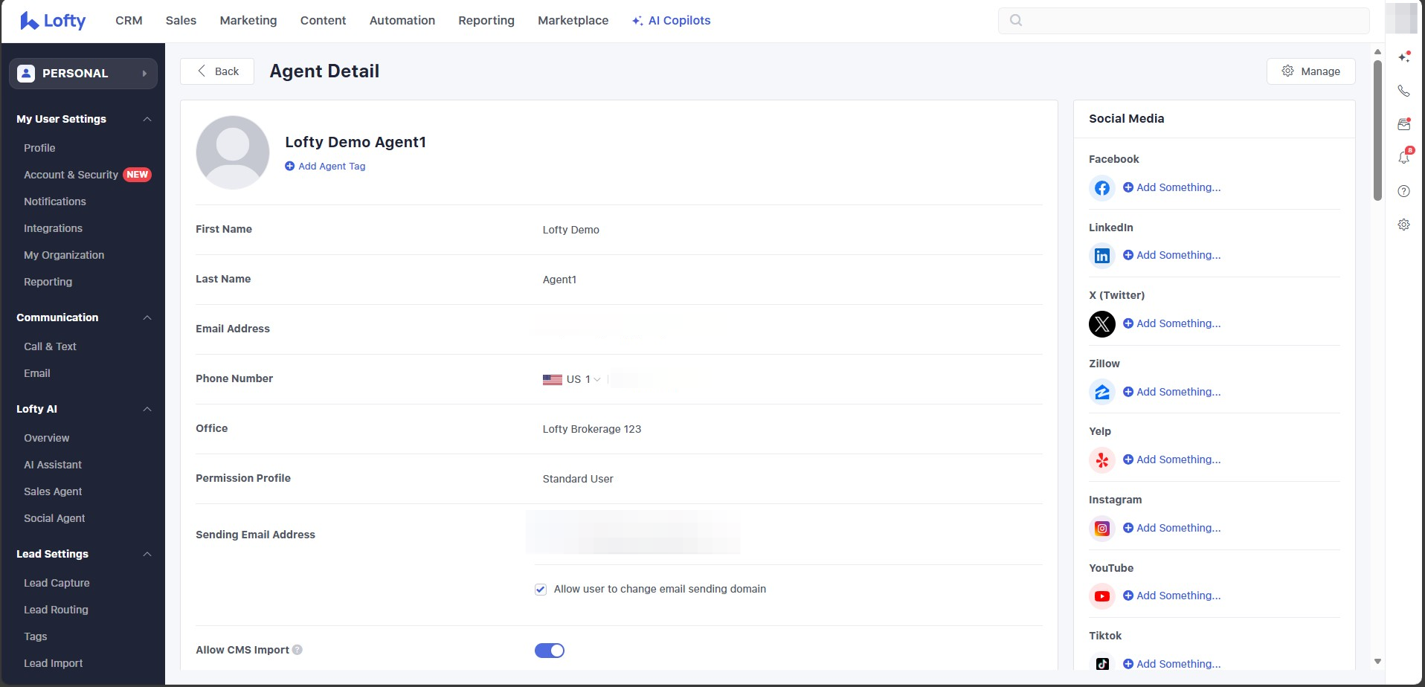Click the user profile avatar top right
Viewport: 1425px width, 687px height.
click(1402, 19)
